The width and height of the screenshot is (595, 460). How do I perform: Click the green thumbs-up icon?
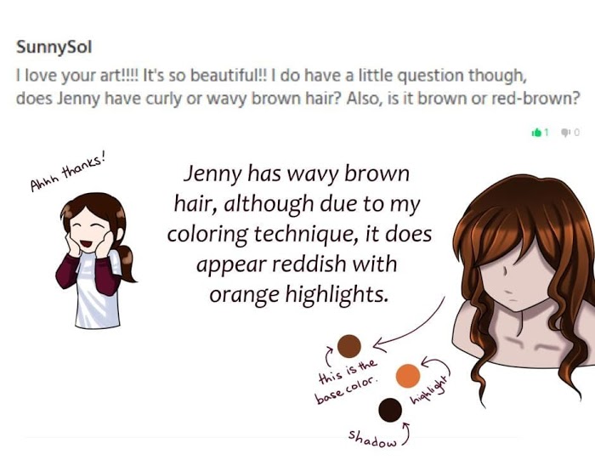[x=535, y=132]
